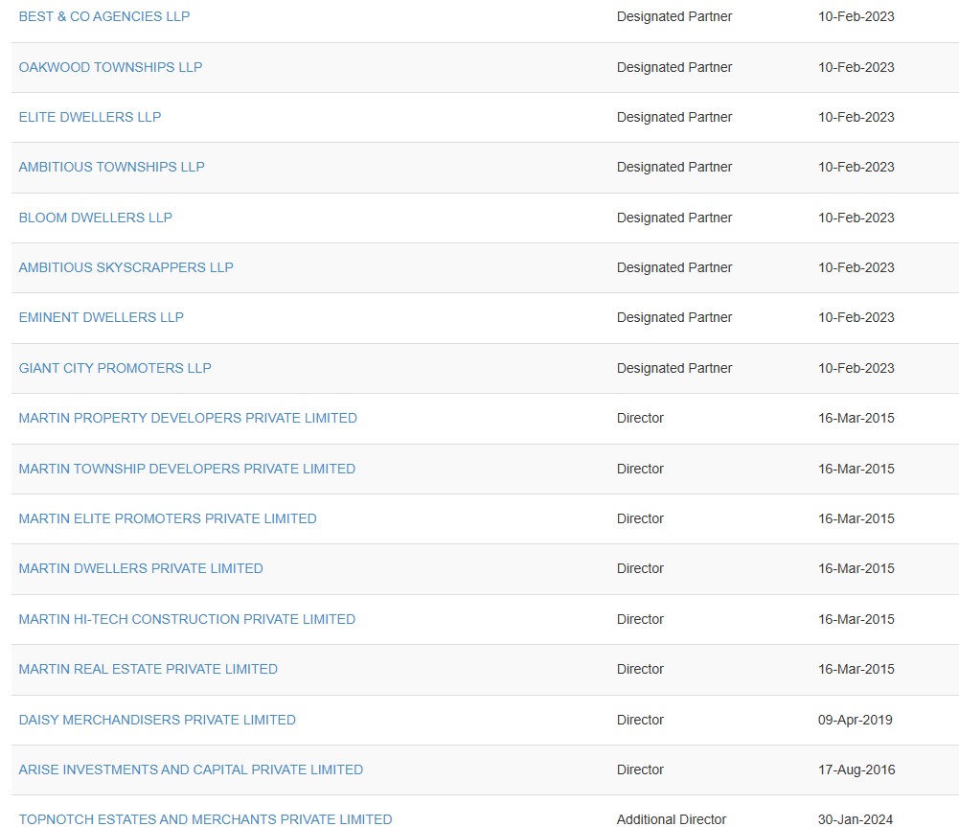This screenshot has width=959, height=827.
Task: Select MARTIN DWELLERS PRIVATE LIMITED link
Action: [141, 568]
